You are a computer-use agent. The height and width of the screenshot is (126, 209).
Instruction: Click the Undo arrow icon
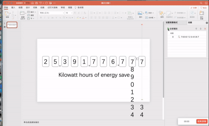point(40,3)
